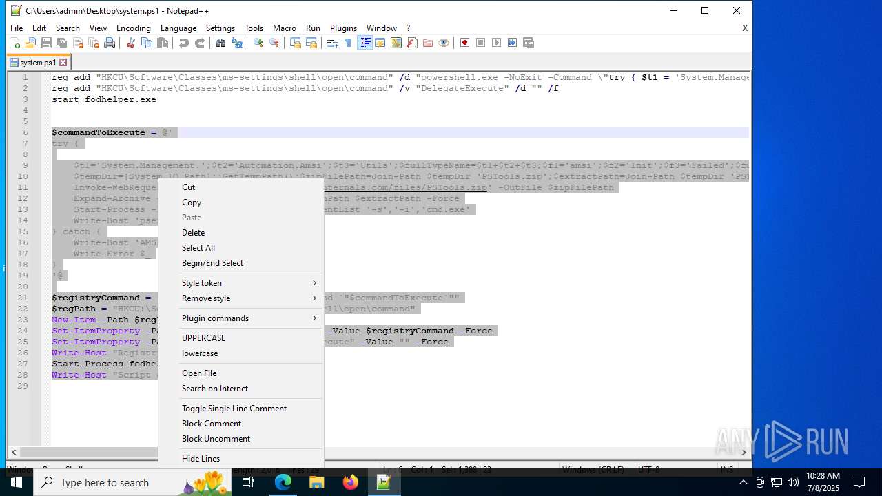This screenshot has width=882, height=496.
Task: Click Open File in the context menu
Action: point(241,373)
